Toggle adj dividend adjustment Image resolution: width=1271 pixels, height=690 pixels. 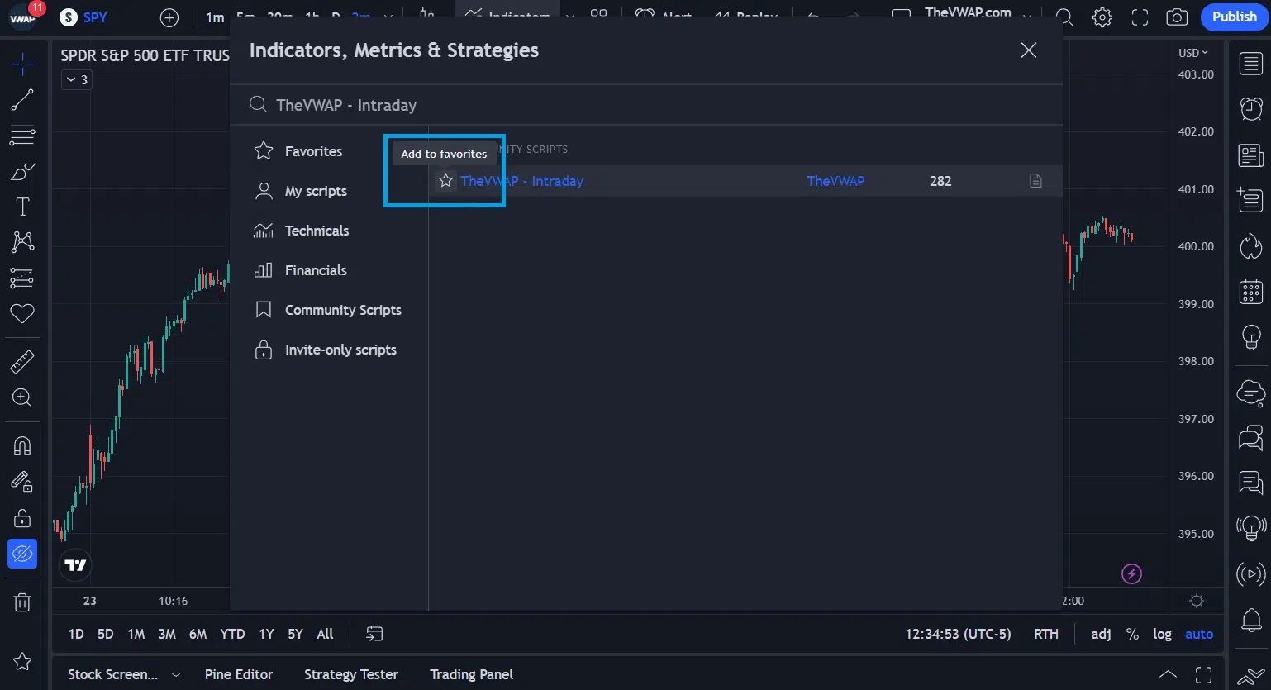[x=1101, y=634]
